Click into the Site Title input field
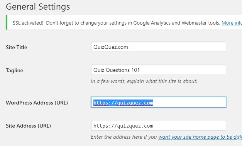The height and width of the screenshot is (146, 242). click(159, 47)
